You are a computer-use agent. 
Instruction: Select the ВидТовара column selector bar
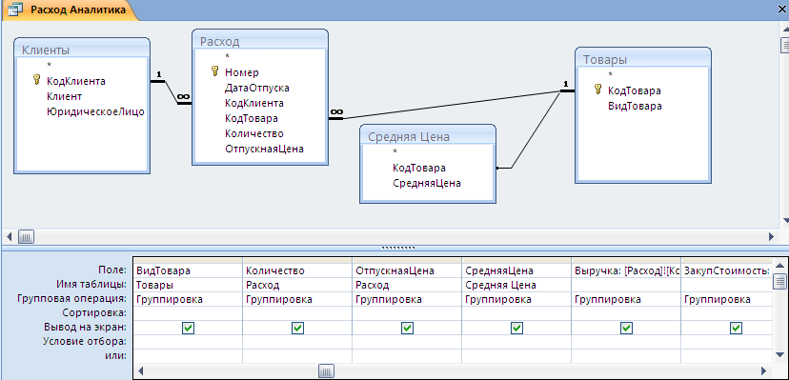(188, 261)
